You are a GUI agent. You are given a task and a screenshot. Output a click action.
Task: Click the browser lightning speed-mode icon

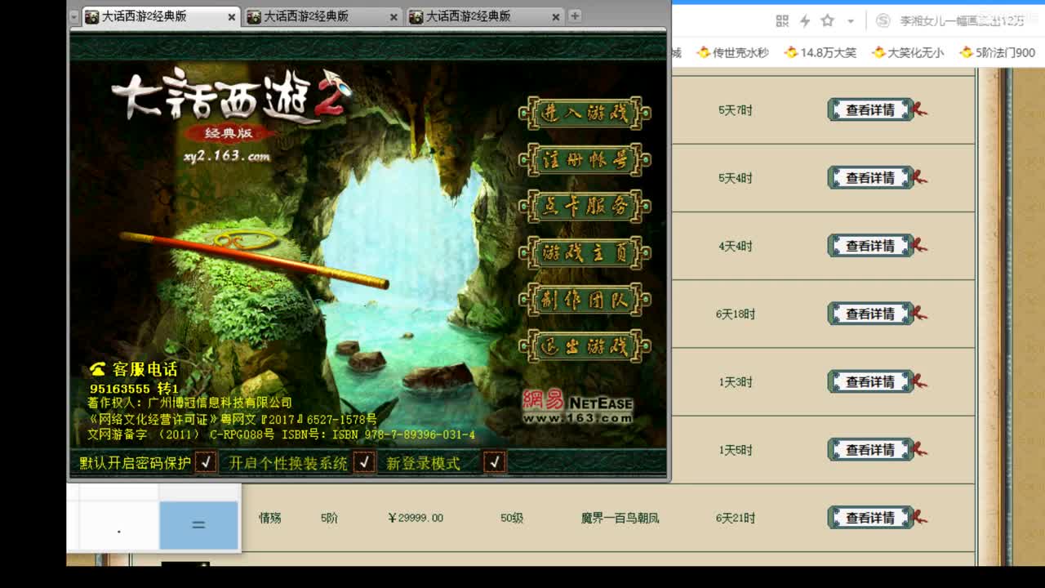click(x=805, y=20)
